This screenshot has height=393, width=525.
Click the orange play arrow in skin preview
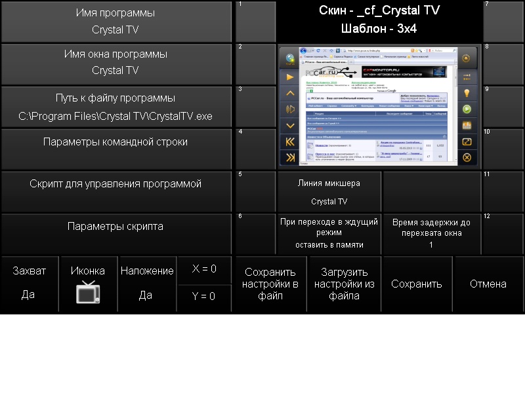click(290, 77)
